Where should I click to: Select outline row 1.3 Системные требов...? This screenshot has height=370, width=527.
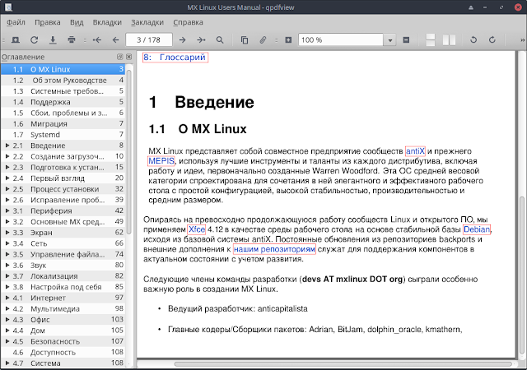click(x=63, y=91)
